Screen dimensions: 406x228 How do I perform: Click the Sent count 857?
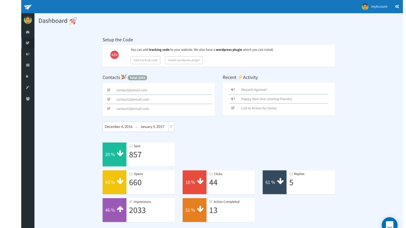pyautogui.click(x=135, y=155)
